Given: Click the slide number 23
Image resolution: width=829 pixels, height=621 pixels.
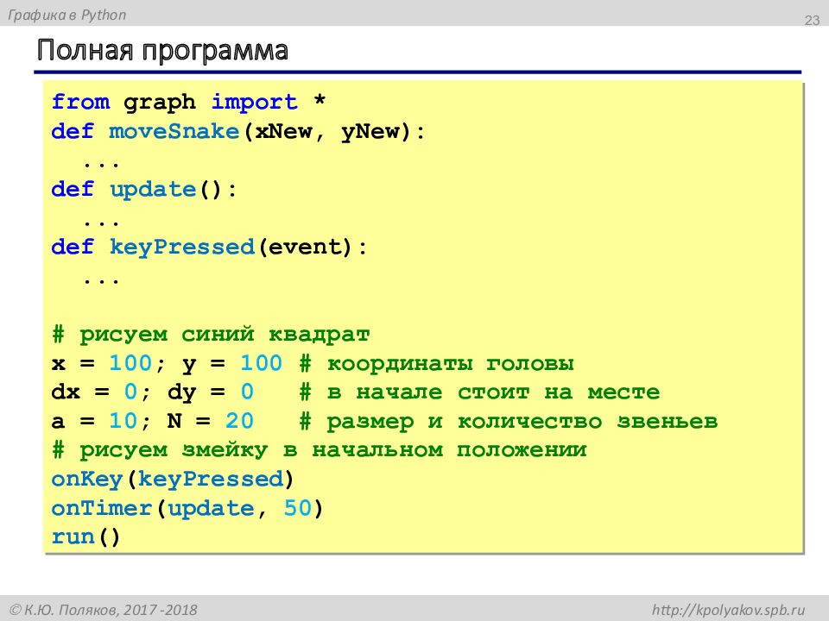Looking at the screenshot, I should 812,21.
